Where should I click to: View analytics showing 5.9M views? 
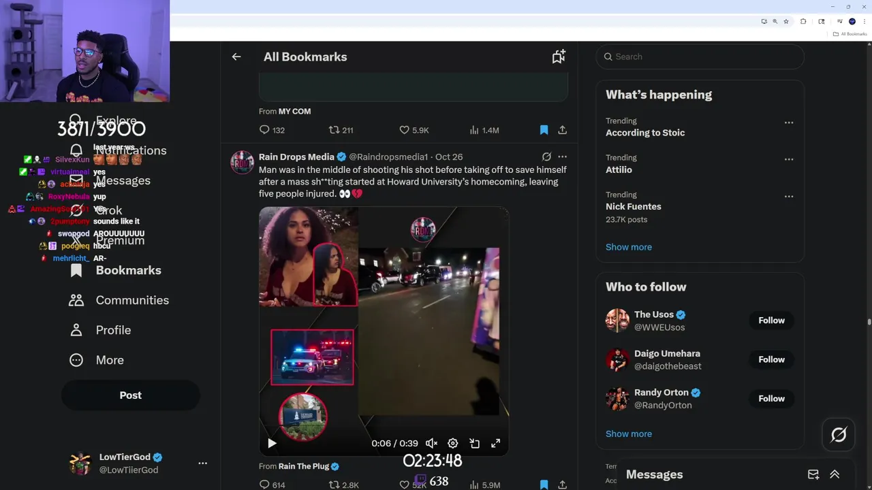click(484, 485)
